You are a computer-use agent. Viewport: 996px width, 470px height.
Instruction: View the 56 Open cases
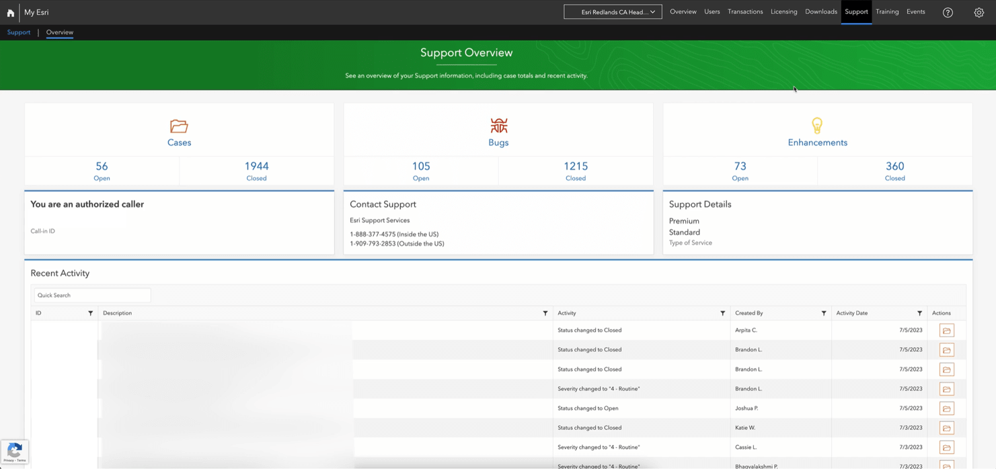pos(102,171)
